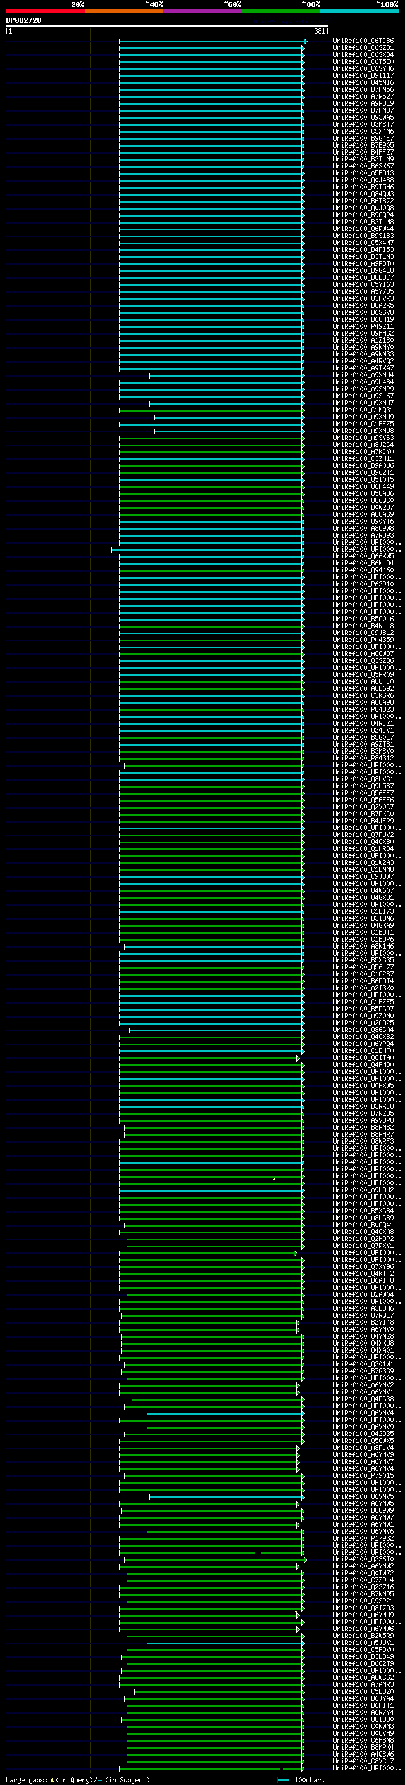Select hit label UniRef100_B3TLM8
This screenshot has height=1785, width=405.
click(x=363, y=222)
